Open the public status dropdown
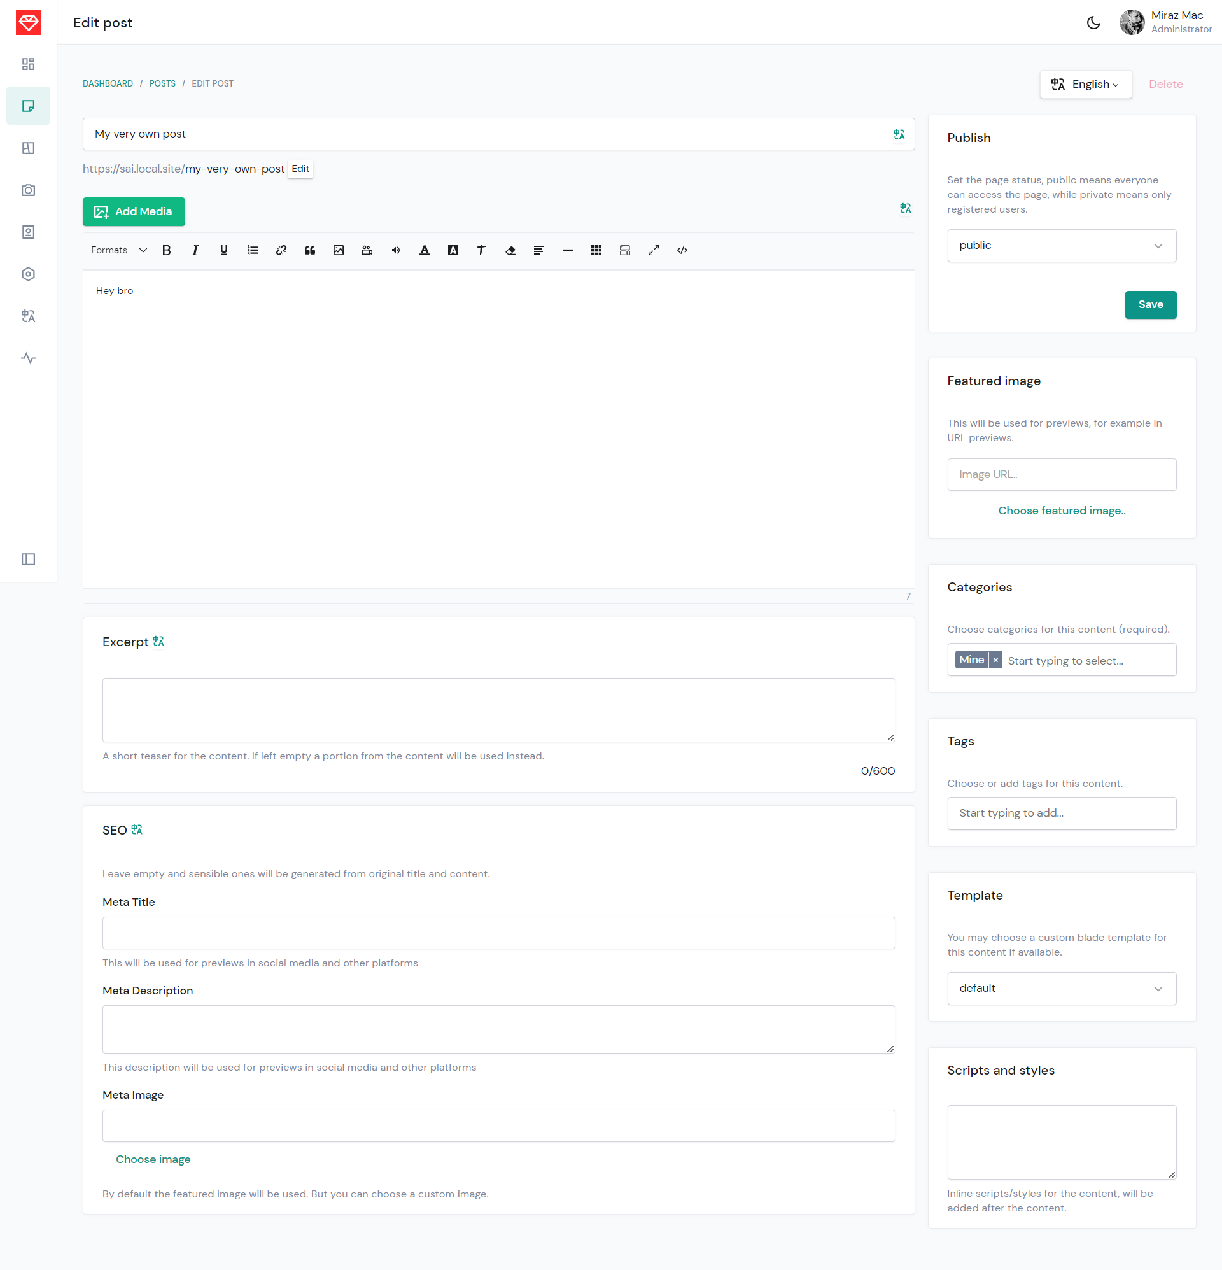This screenshot has height=1270, width=1222. click(1062, 246)
